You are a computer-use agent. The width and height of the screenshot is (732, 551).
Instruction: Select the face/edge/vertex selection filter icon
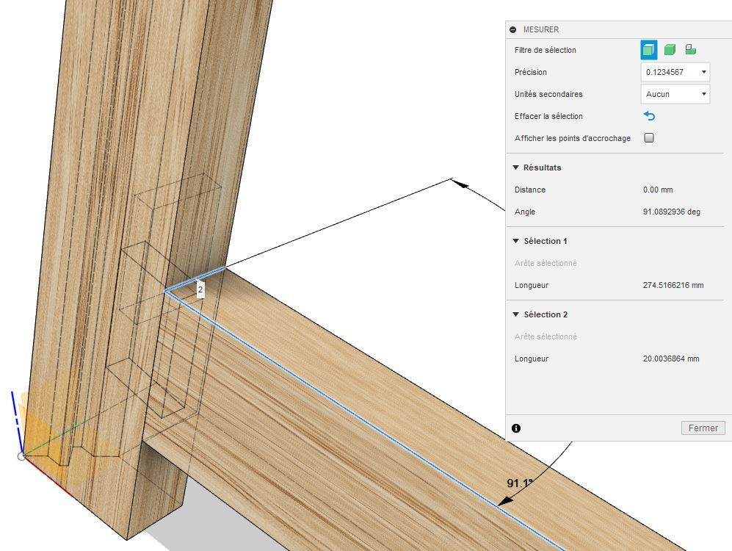point(648,50)
